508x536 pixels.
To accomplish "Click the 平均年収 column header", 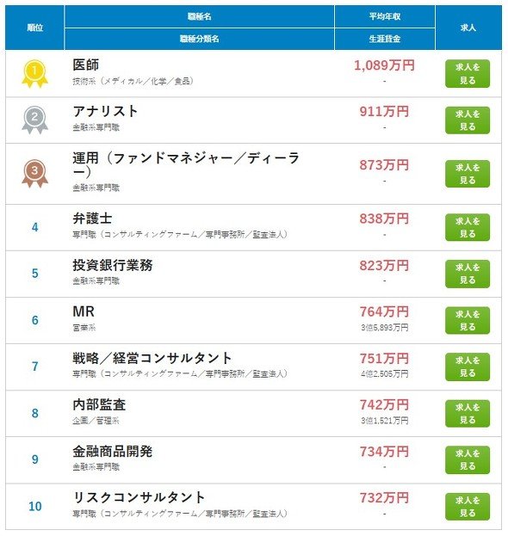I will 385,16.
